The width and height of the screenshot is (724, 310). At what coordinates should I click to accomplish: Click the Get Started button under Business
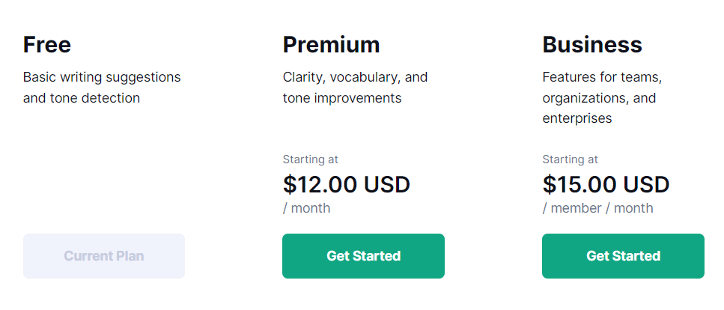point(623,256)
